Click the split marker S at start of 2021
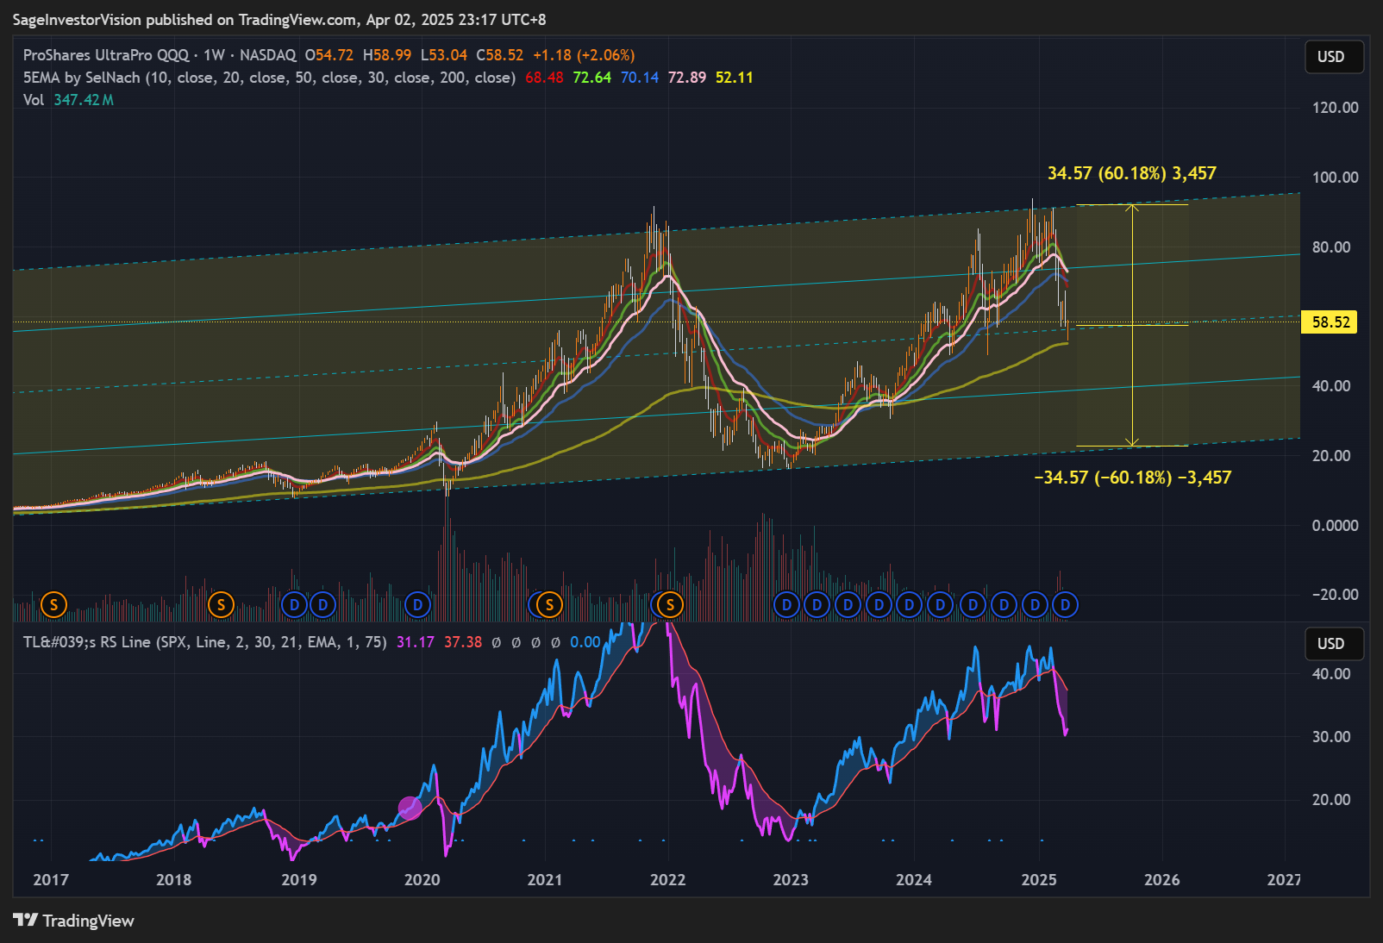This screenshot has width=1383, height=943. coord(549,605)
